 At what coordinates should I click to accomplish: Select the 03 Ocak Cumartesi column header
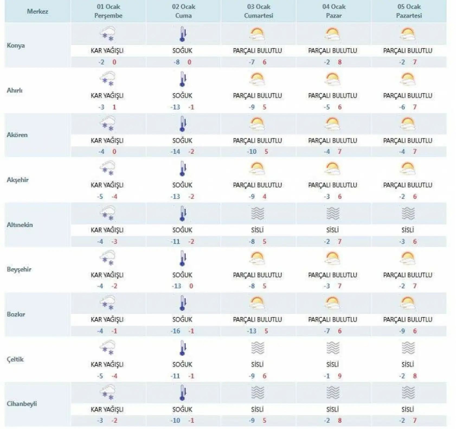click(x=258, y=11)
